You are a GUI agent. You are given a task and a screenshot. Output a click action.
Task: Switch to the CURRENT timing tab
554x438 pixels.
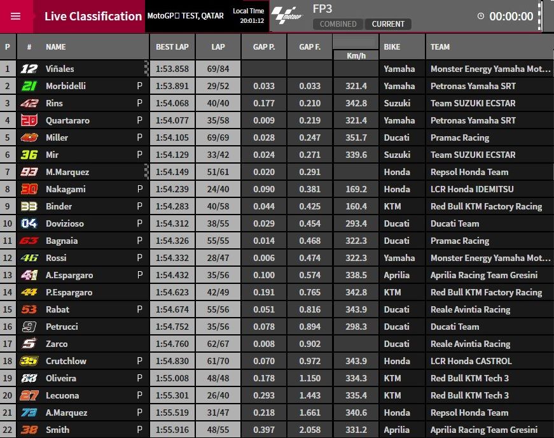pos(388,24)
